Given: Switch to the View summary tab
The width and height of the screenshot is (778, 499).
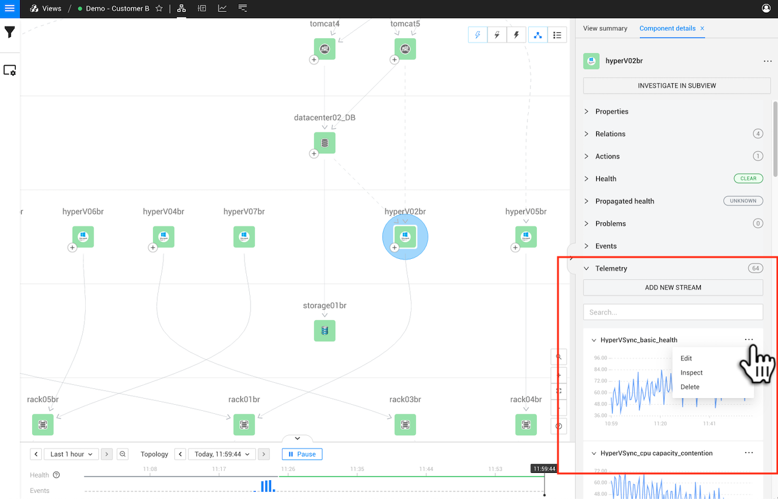Looking at the screenshot, I should coord(605,29).
